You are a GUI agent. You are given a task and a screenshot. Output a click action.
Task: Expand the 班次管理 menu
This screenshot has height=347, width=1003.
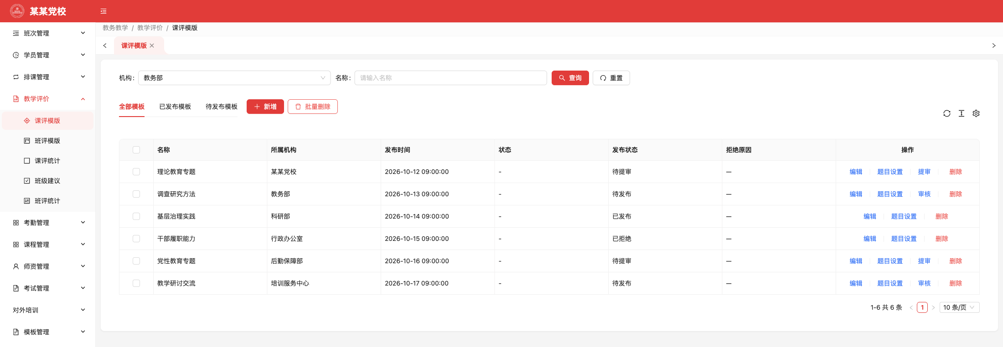(x=47, y=33)
